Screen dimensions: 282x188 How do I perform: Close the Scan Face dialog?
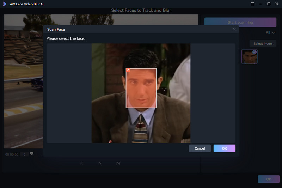pos(234,29)
